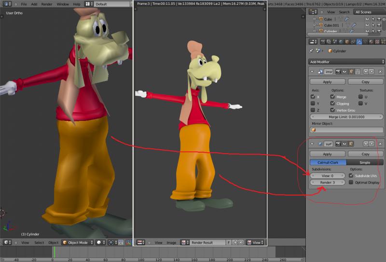Viewport: 386px width, 262px height.
Task: Switch to the Object Data triangle icon
Action: 365,42
